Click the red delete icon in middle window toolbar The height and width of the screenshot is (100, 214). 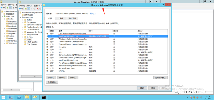pos(38,9)
